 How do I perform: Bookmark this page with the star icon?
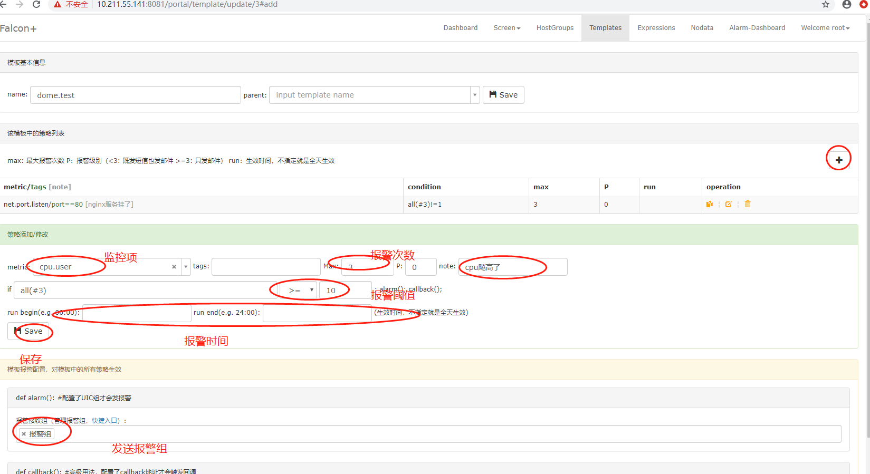click(826, 5)
